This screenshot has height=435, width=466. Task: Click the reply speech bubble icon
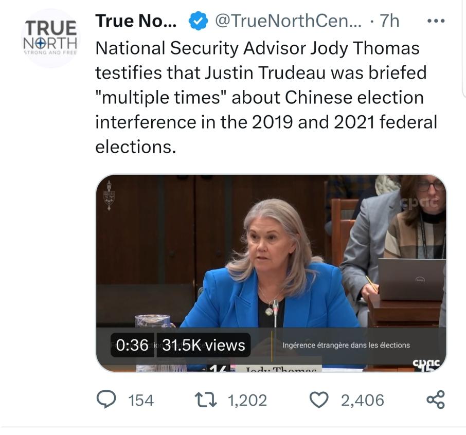coord(107,400)
